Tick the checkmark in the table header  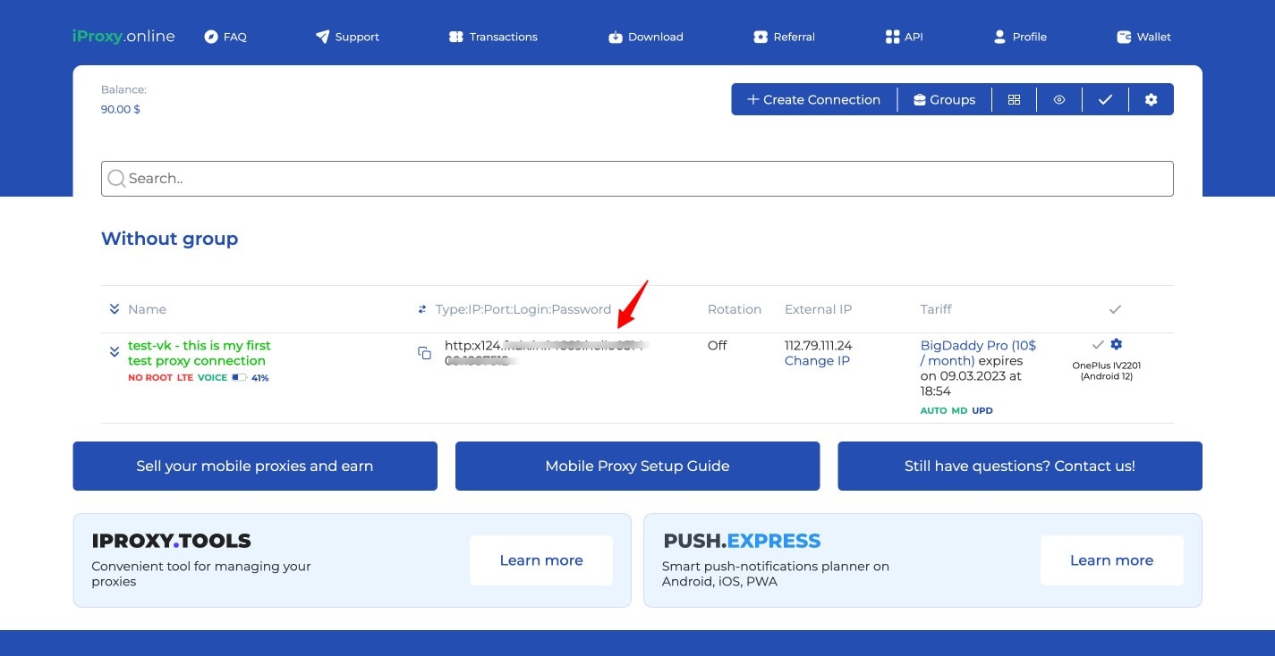pos(1115,309)
